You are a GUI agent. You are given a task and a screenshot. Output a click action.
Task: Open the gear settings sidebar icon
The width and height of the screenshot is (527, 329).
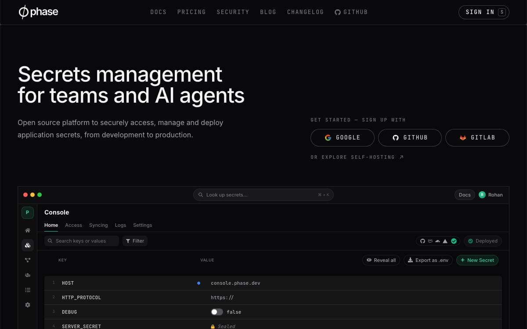[x=28, y=305]
